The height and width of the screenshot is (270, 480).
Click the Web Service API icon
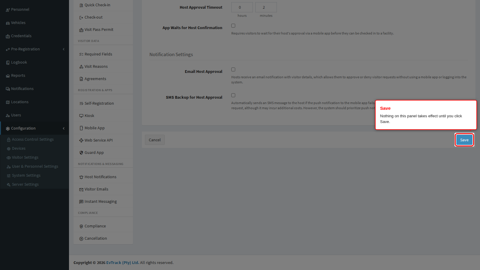81,140
